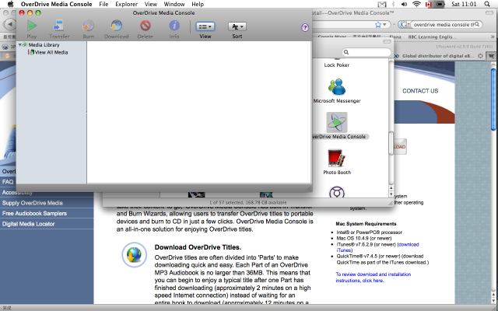Click the Sat 11:01 clock
Viewport: 498px width, 311px height.
pos(464,4)
